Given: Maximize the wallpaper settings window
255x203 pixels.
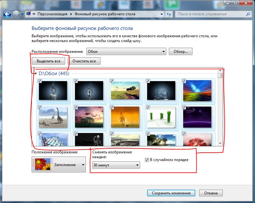Looking at the screenshot, I should [235, 3].
